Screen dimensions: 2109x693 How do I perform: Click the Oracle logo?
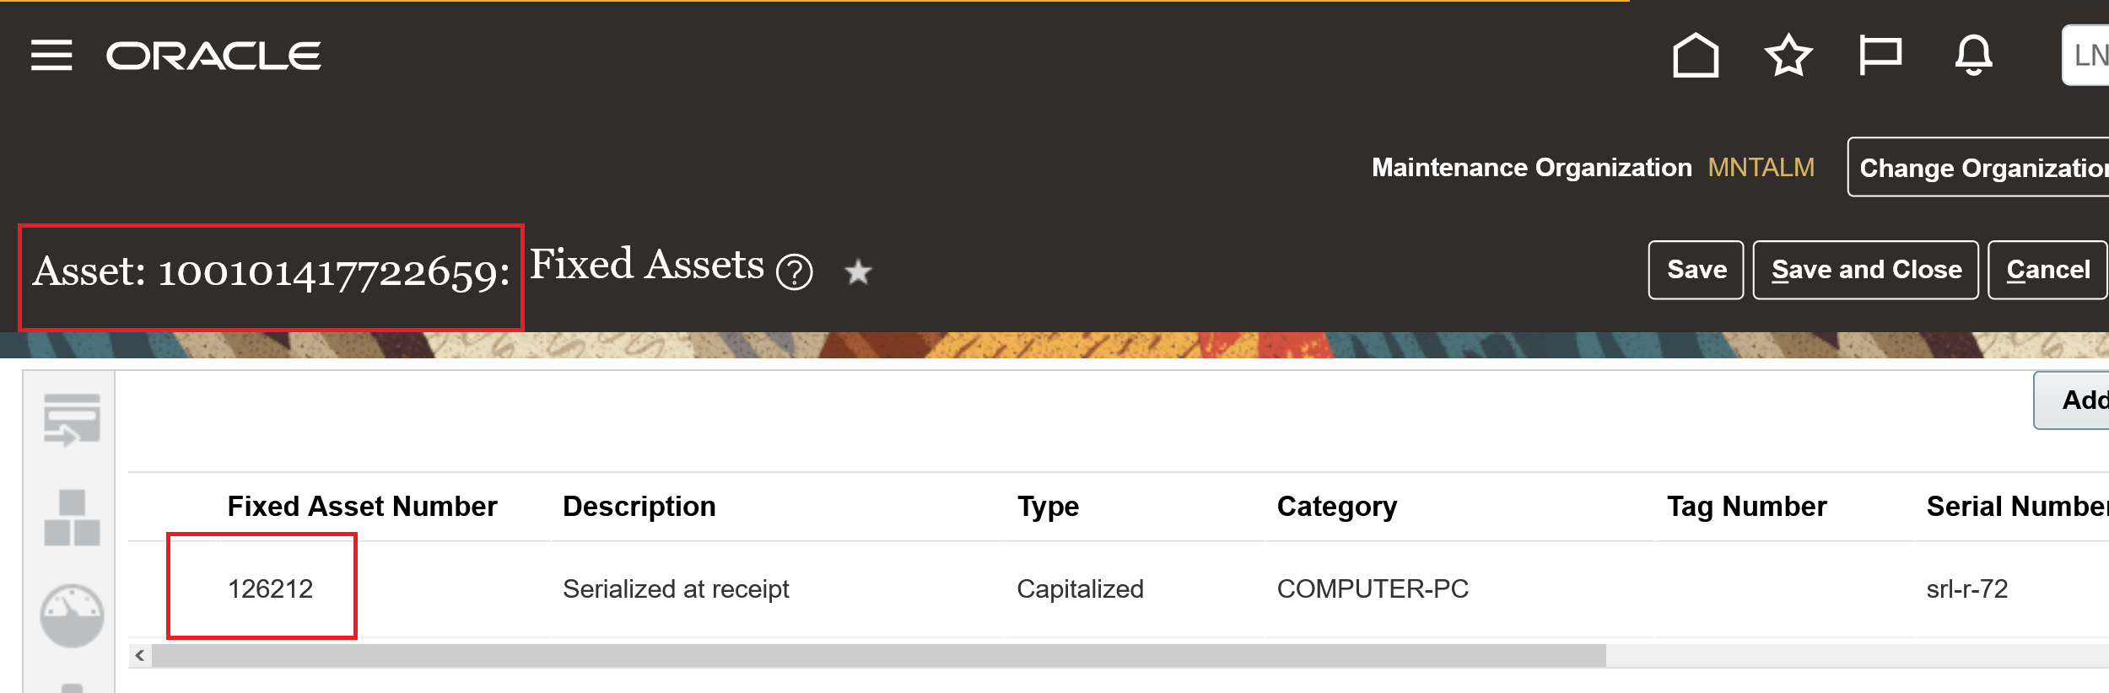coord(213,56)
